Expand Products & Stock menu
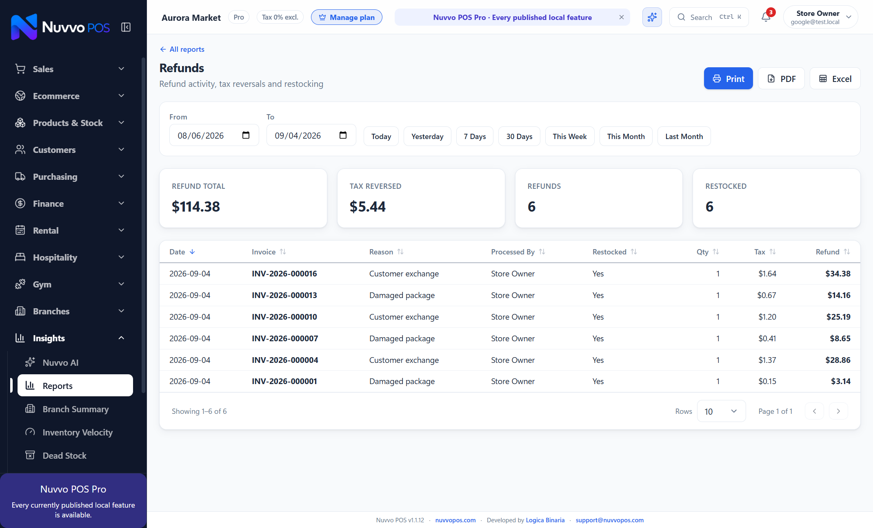Viewport: 873px width, 528px height. click(69, 123)
